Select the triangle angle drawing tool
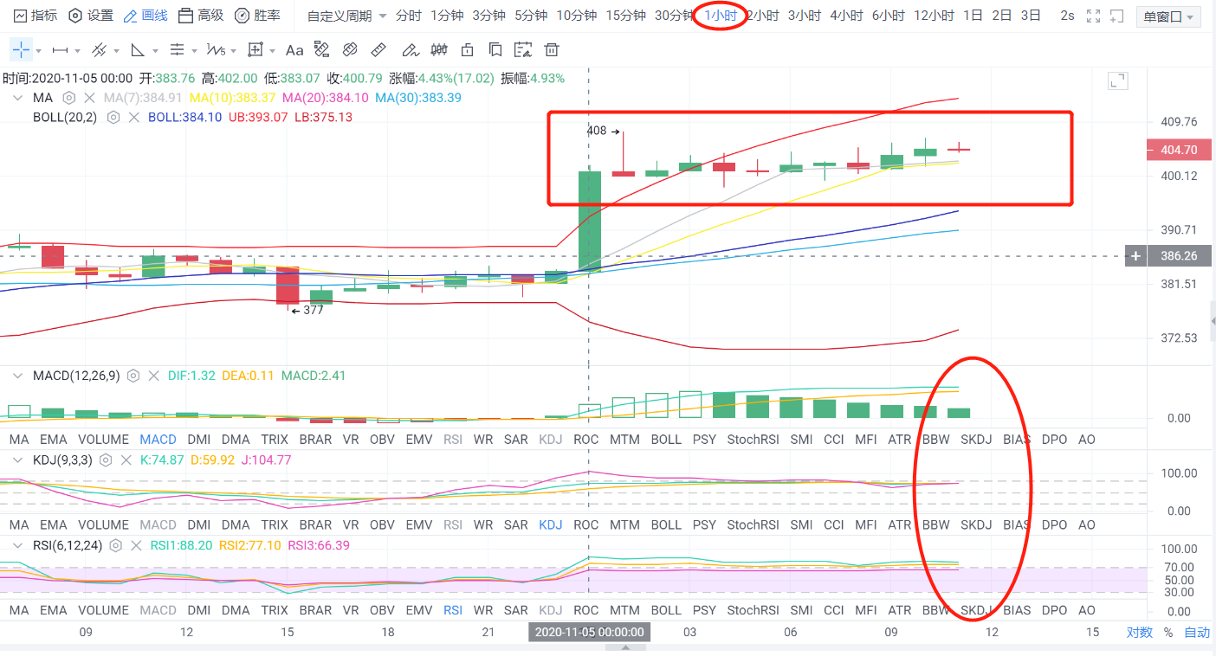 (138, 49)
